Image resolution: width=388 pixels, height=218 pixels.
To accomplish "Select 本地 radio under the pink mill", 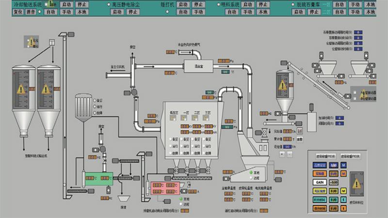I will pos(181,199).
